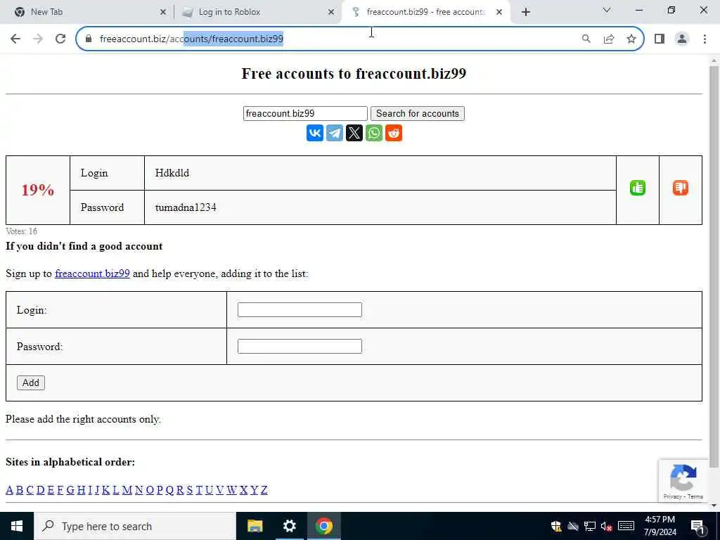Close the New Tab tab

pos(162,13)
